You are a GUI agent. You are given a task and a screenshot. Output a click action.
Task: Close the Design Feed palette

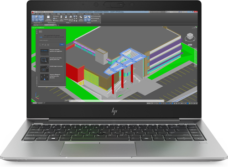(37, 30)
